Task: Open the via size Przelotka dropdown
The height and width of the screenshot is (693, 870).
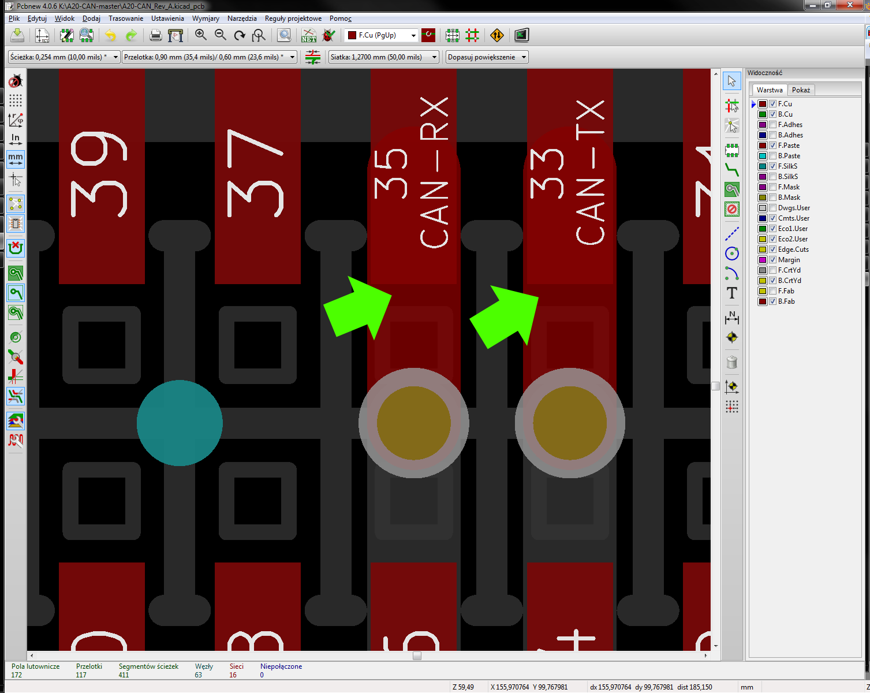Action: click(x=210, y=57)
